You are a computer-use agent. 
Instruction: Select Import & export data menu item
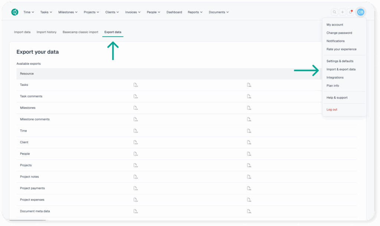tap(341, 69)
